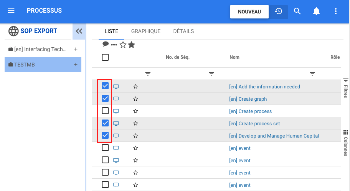
Task: Expand the TESTMB item with plus
Action: [76, 65]
